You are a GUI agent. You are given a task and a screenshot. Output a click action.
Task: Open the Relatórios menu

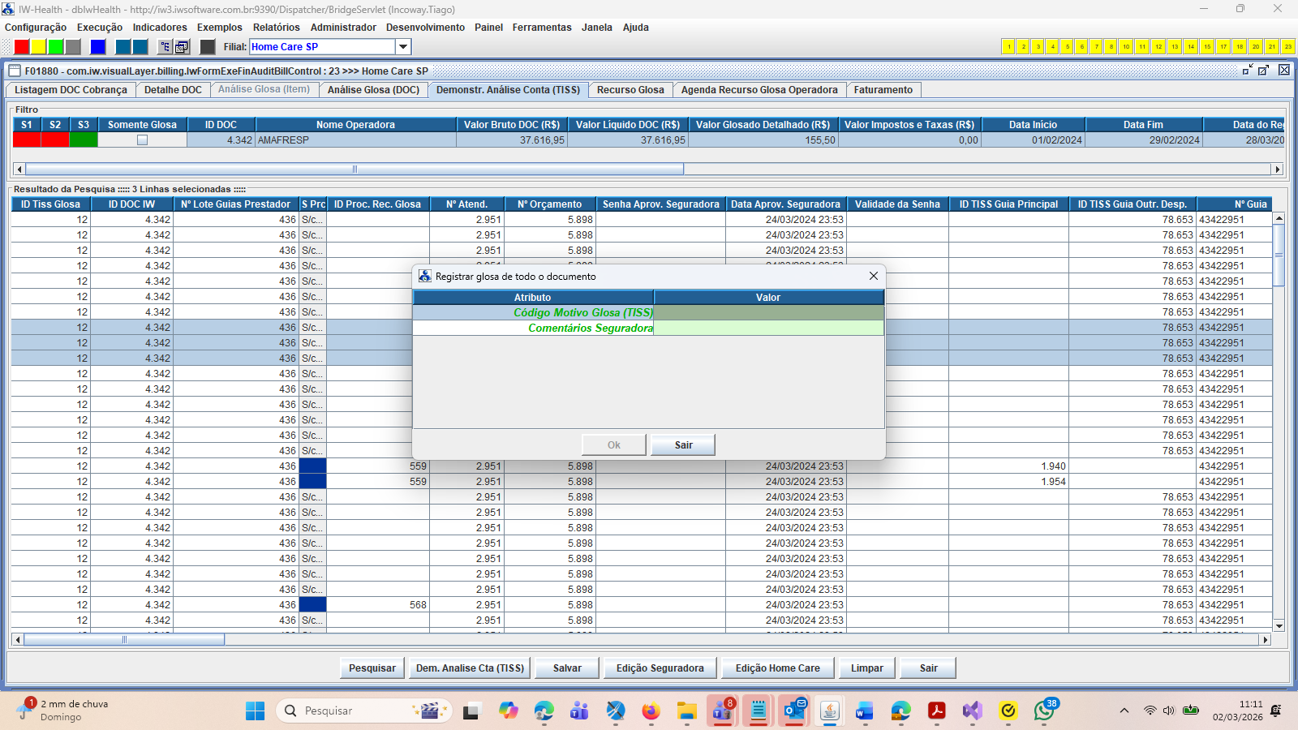[276, 28]
